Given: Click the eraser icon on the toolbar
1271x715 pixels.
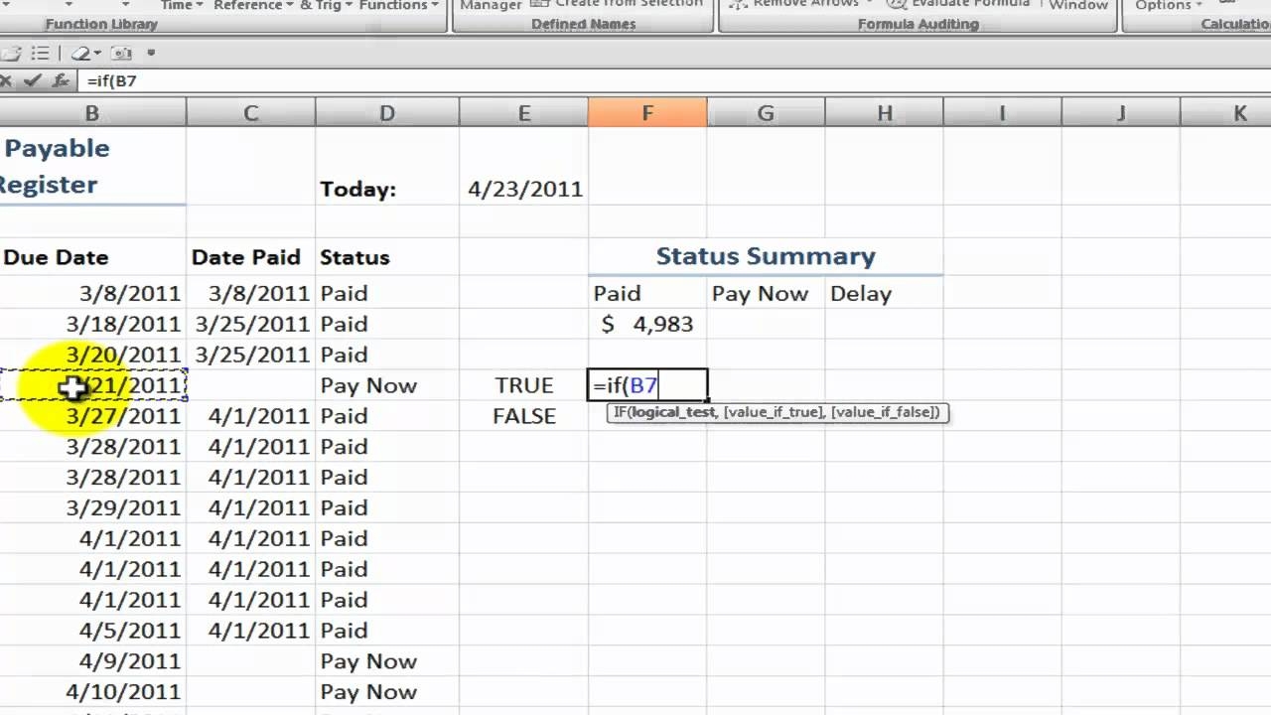Looking at the screenshot, I should 81,54.
